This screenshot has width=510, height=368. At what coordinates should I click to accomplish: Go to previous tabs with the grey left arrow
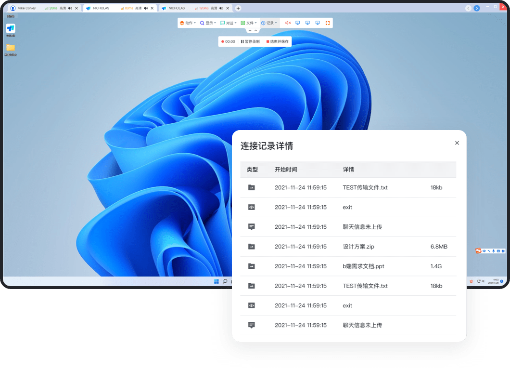pos(468,8)
